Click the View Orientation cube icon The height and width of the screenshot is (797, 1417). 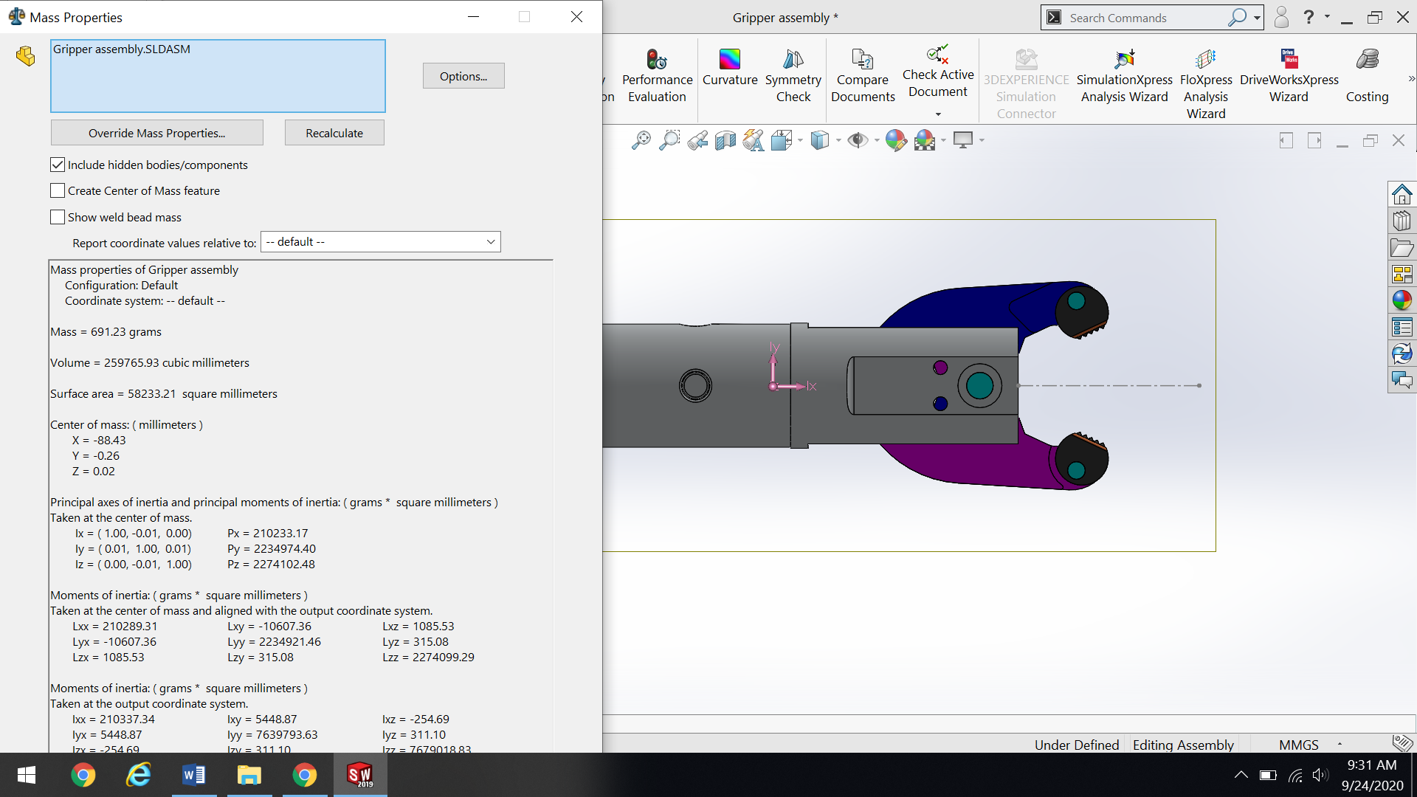pos(781,140)
